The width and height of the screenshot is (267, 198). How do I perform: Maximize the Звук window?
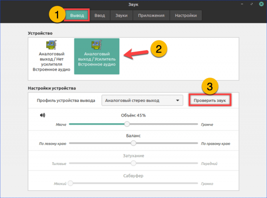pyautogui.click(x=252, y=4)
